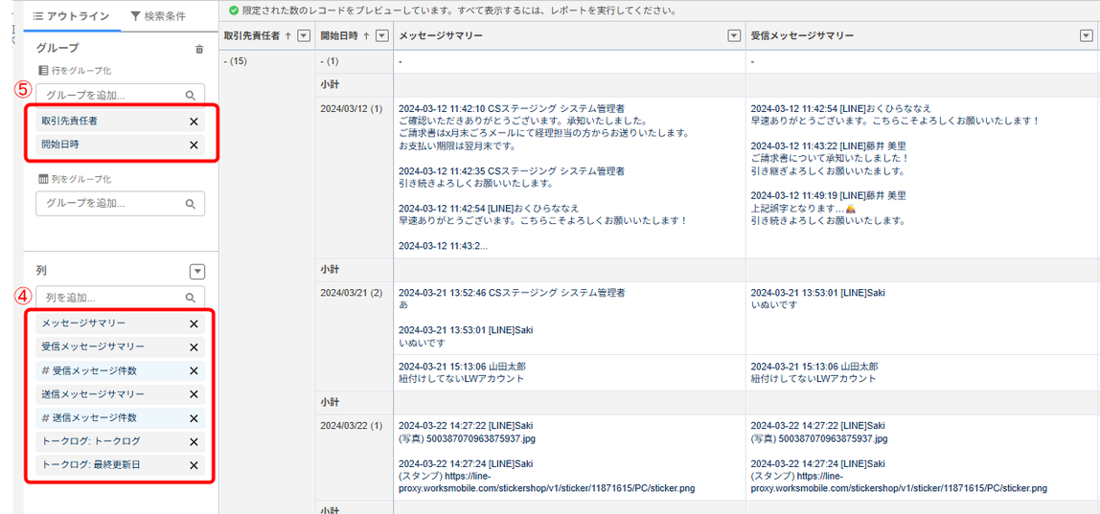
Task: Open 開始日時 column header dropdown
Action: pyautogui.click(x=381, y=35)
